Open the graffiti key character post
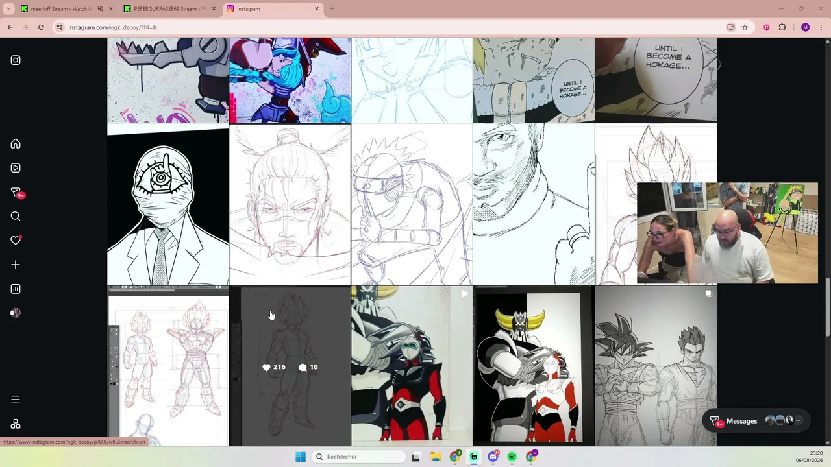 coord(168,80)
